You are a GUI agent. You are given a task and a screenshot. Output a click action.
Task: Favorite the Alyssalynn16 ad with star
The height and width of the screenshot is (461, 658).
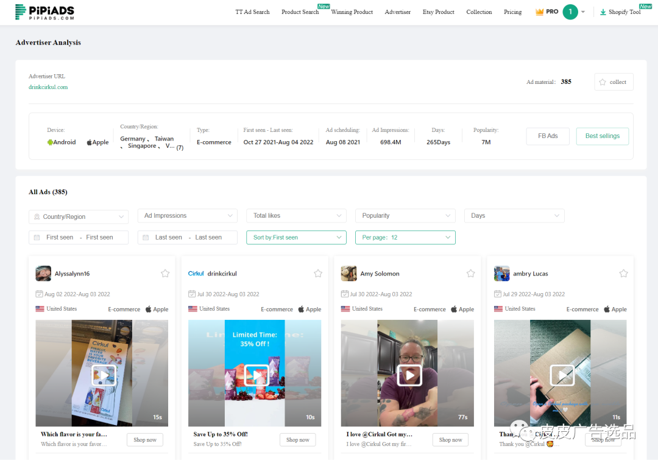coord(165,274)
